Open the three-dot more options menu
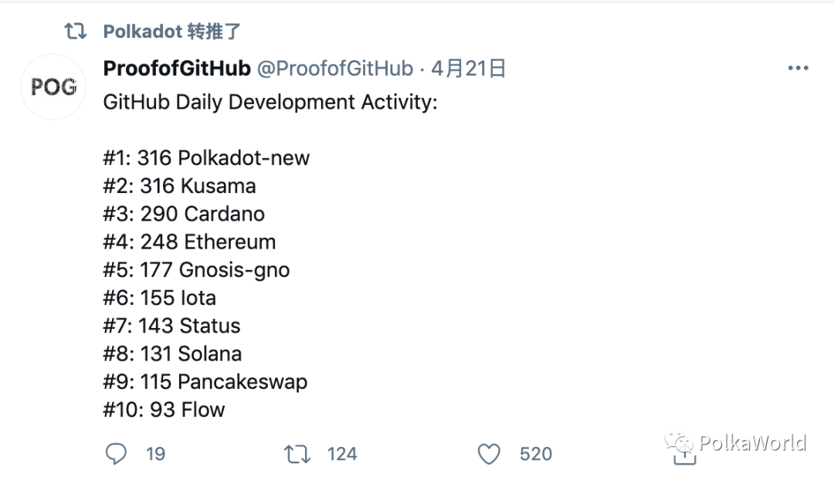 click(x=798, y=69)
